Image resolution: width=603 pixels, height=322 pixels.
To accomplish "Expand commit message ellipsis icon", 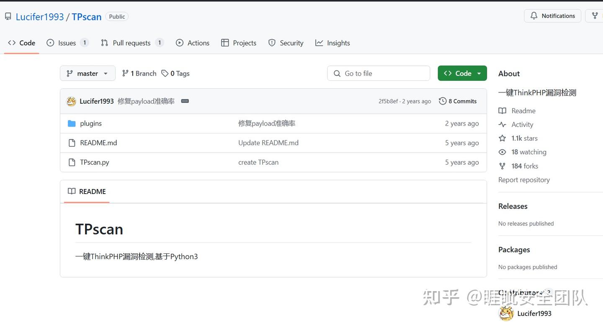I will pyautogui.click(x=185, y=101).
